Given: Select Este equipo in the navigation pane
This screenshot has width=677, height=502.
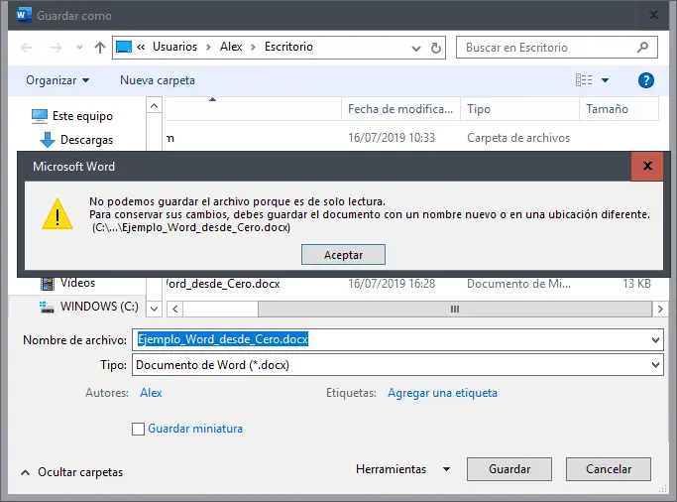Looking at the screenshot, I should pyautogui.click(x=82, y=116).
